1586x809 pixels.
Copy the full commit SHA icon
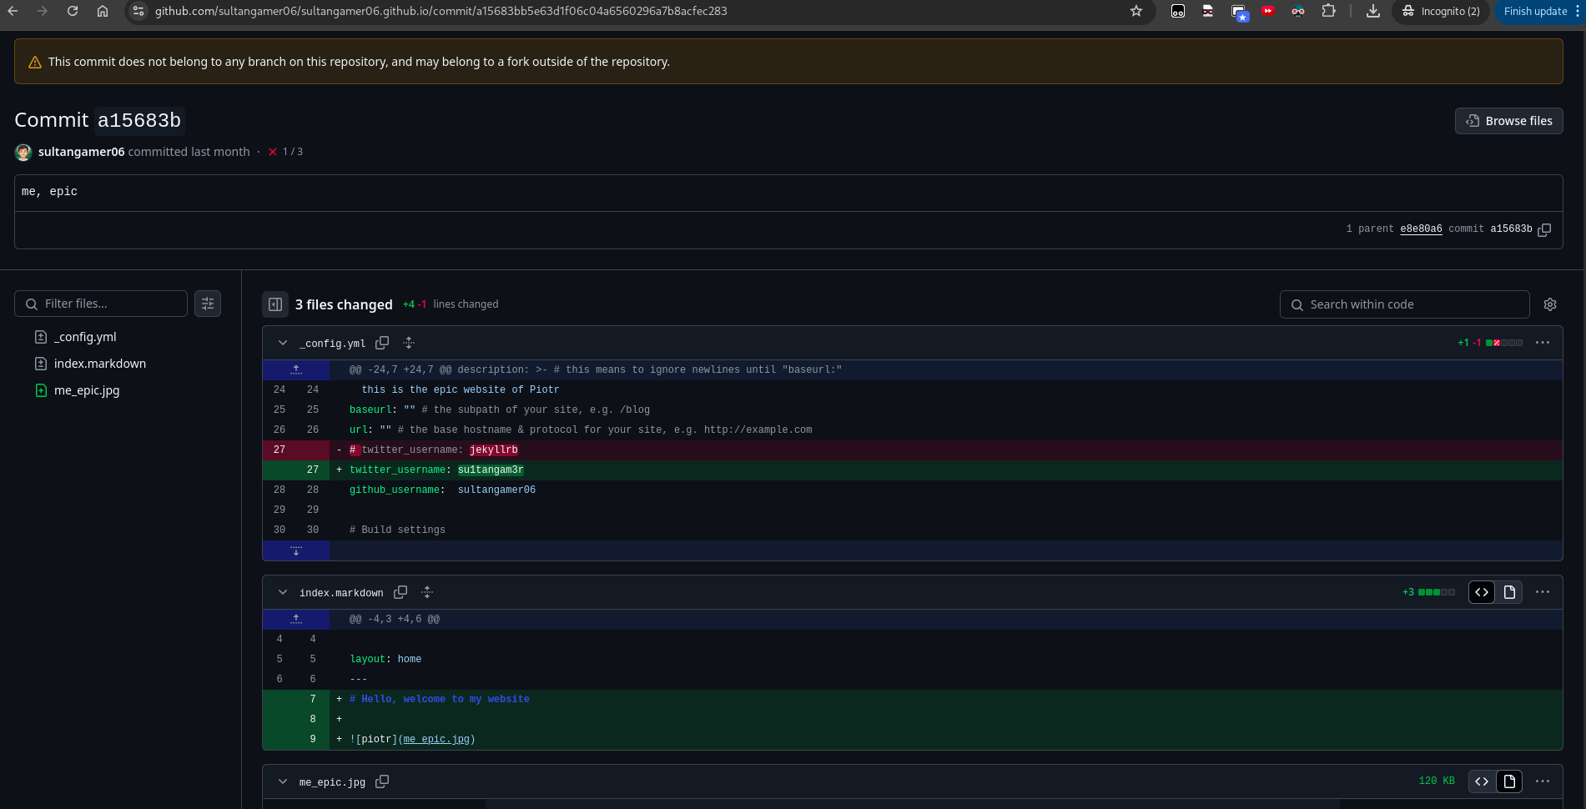1544,229
